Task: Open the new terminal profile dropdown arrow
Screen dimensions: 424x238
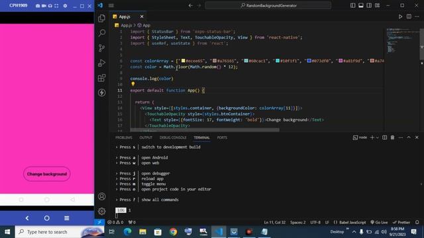Action: [378, 138]
